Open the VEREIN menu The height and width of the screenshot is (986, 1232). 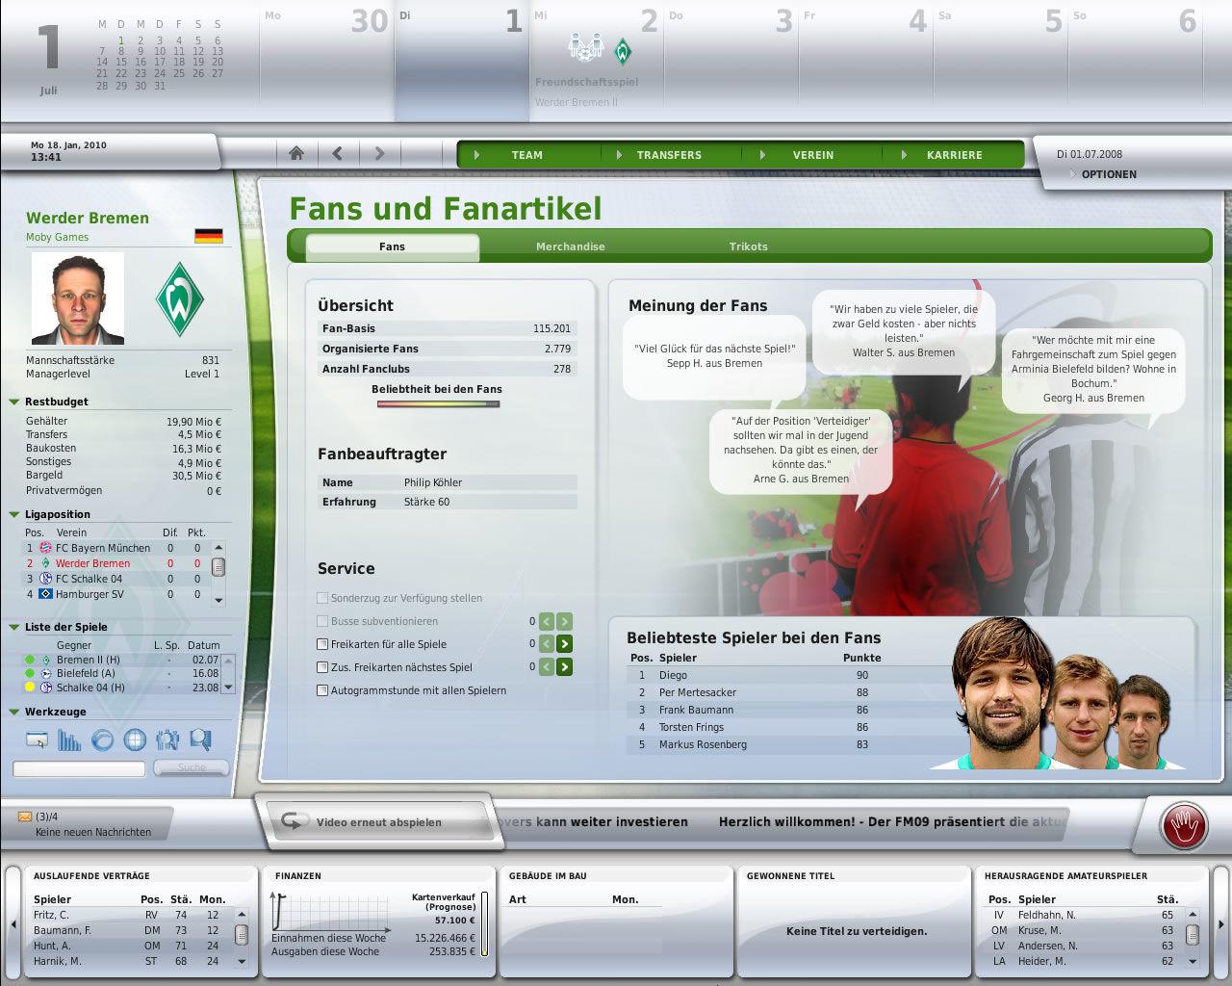[x=813, y=154]
